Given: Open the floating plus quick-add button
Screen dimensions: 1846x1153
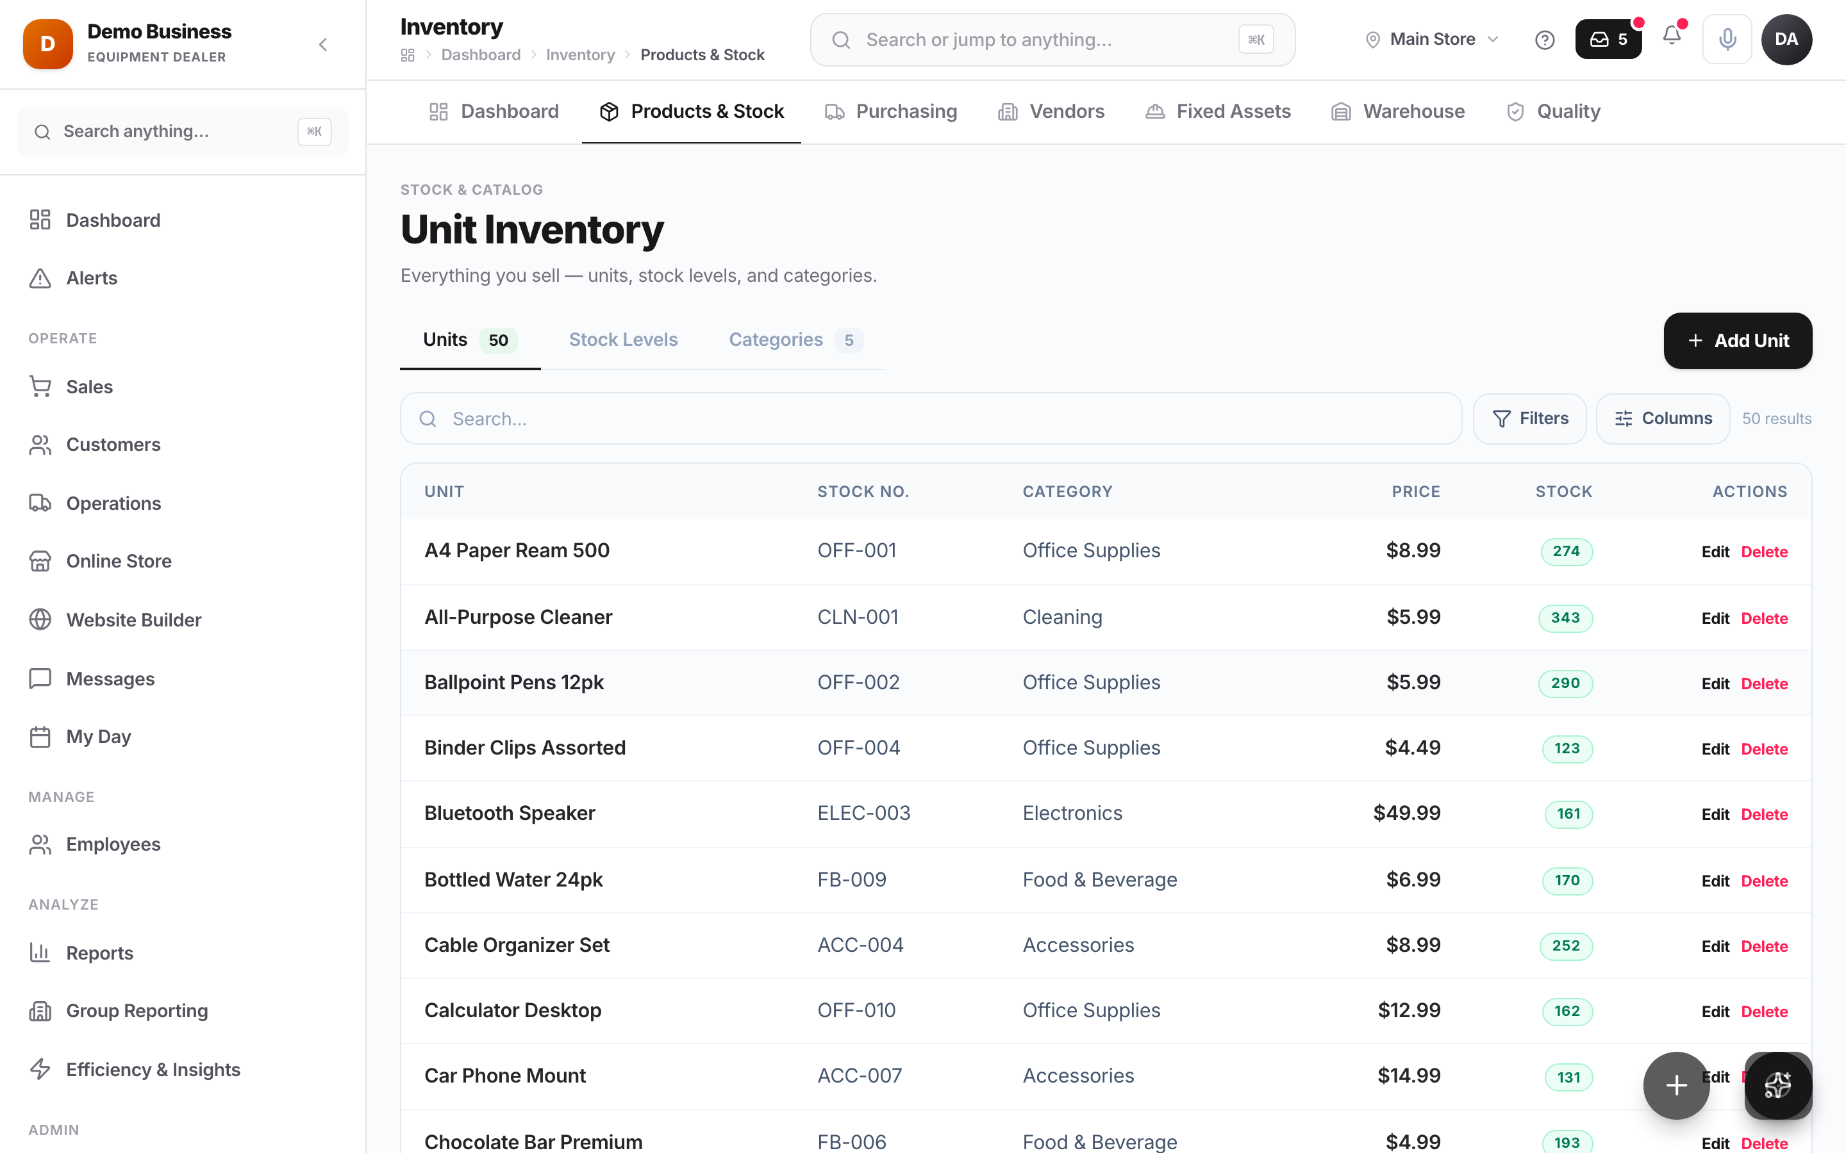Looking at the screenshot, I should 1676,1085.
